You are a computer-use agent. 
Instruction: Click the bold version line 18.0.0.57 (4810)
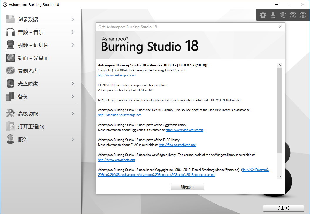click(x=153, y=65)
